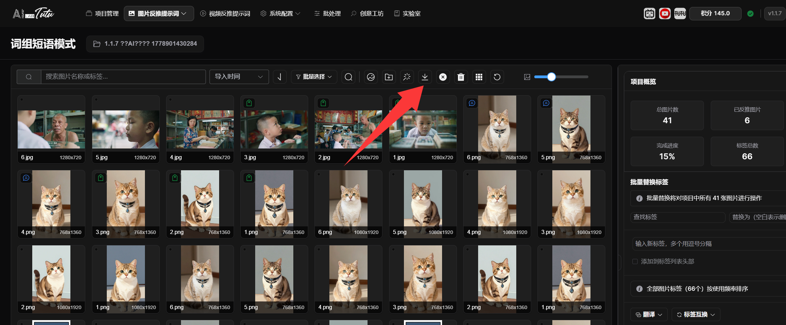Viewport: 786px width, 325px height.
Task: Click the project folder path 1.1.7 button
Action: pos(145,44)
